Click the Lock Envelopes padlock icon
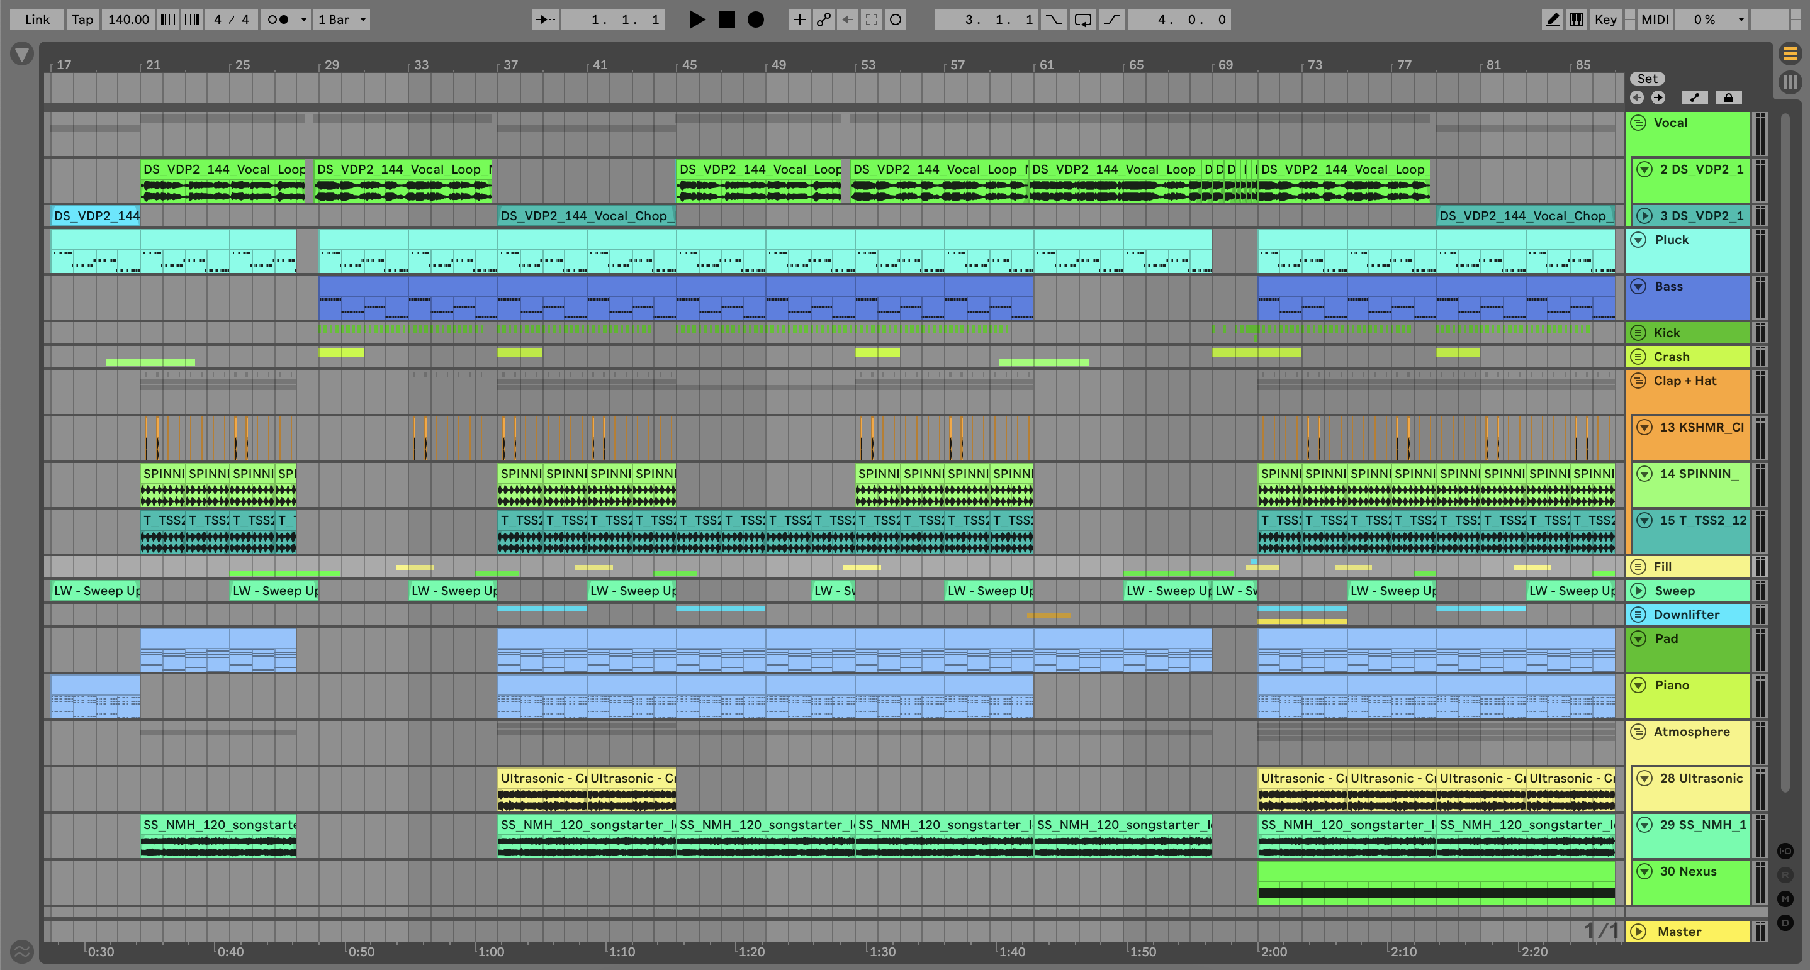The image size is (1810, 970). pyautogui.click(x=1728, y=98)
